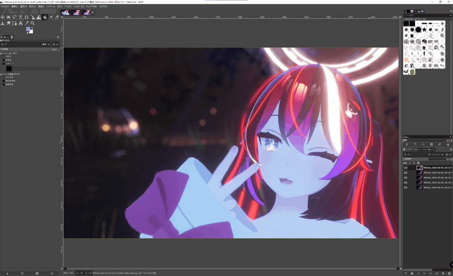
Task: Select the Paths tool
Action: click(x=15, y=23)
